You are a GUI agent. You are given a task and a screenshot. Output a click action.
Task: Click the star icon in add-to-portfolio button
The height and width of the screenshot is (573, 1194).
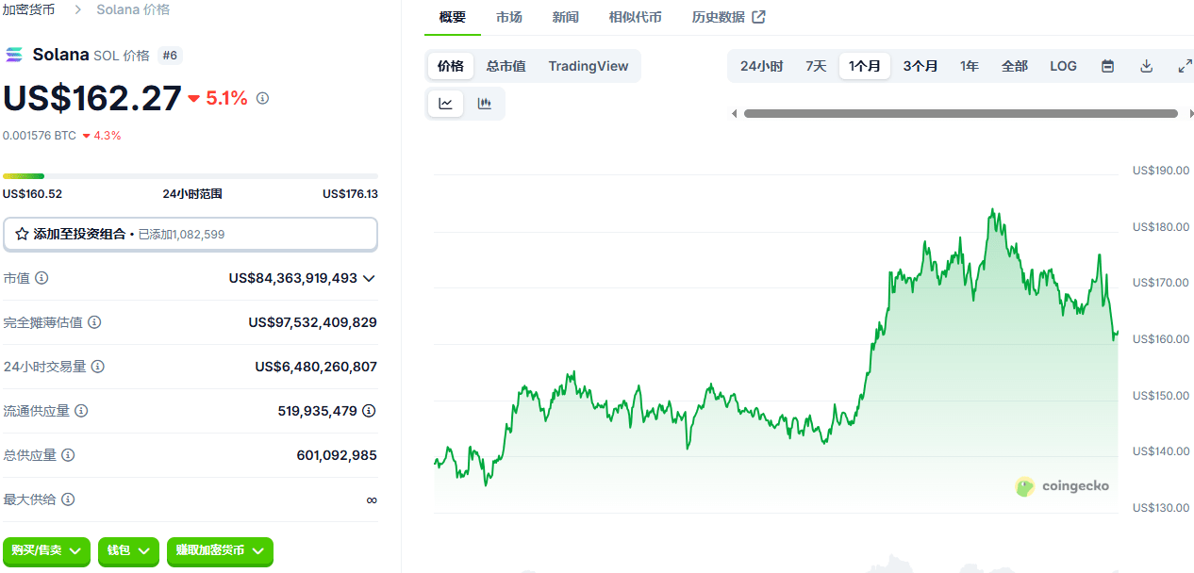point(22,234)
